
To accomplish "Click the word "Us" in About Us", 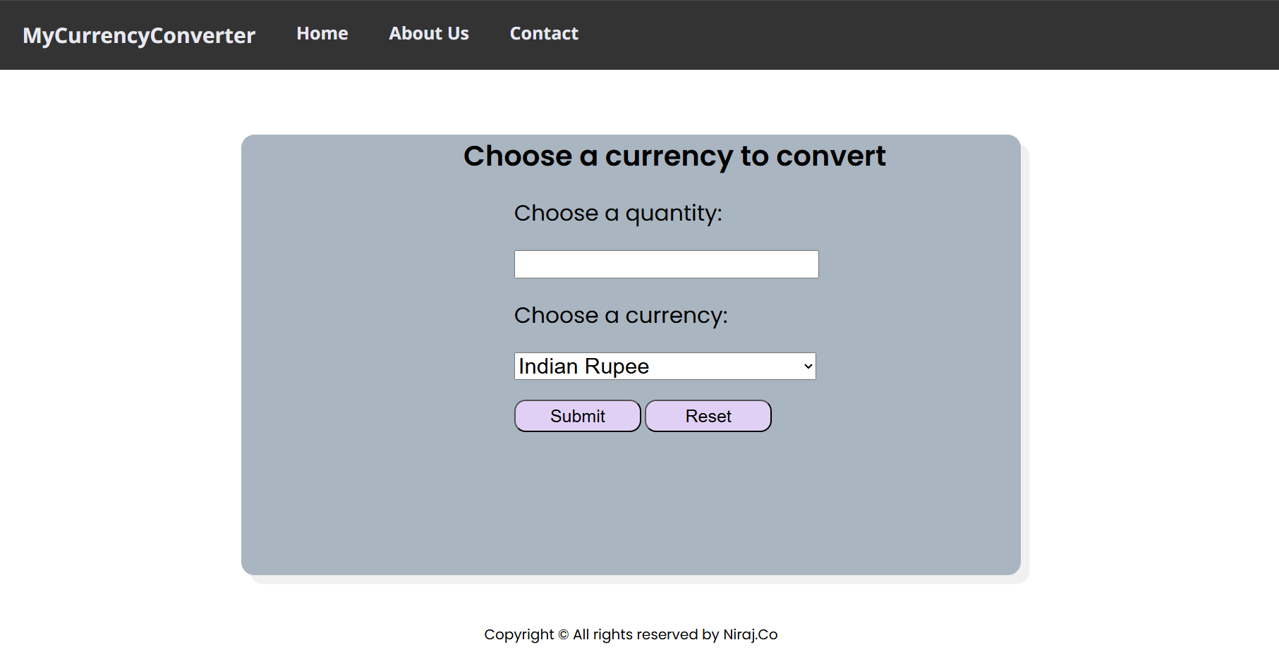I will click(x=458, y=33).
